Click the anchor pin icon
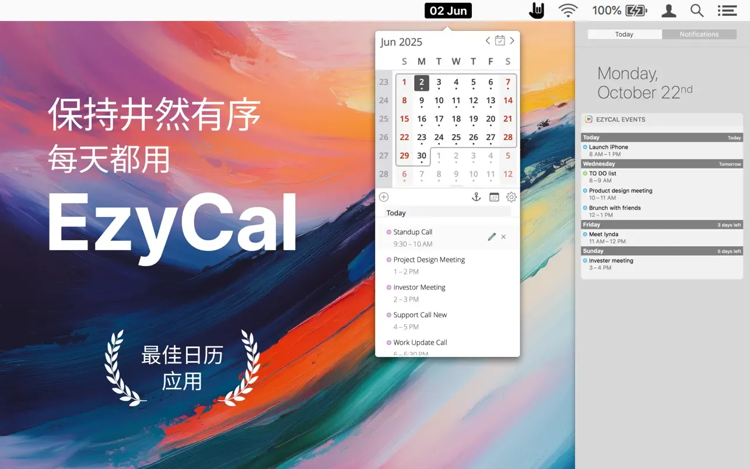The image size is (750, 469). (476, 197)
